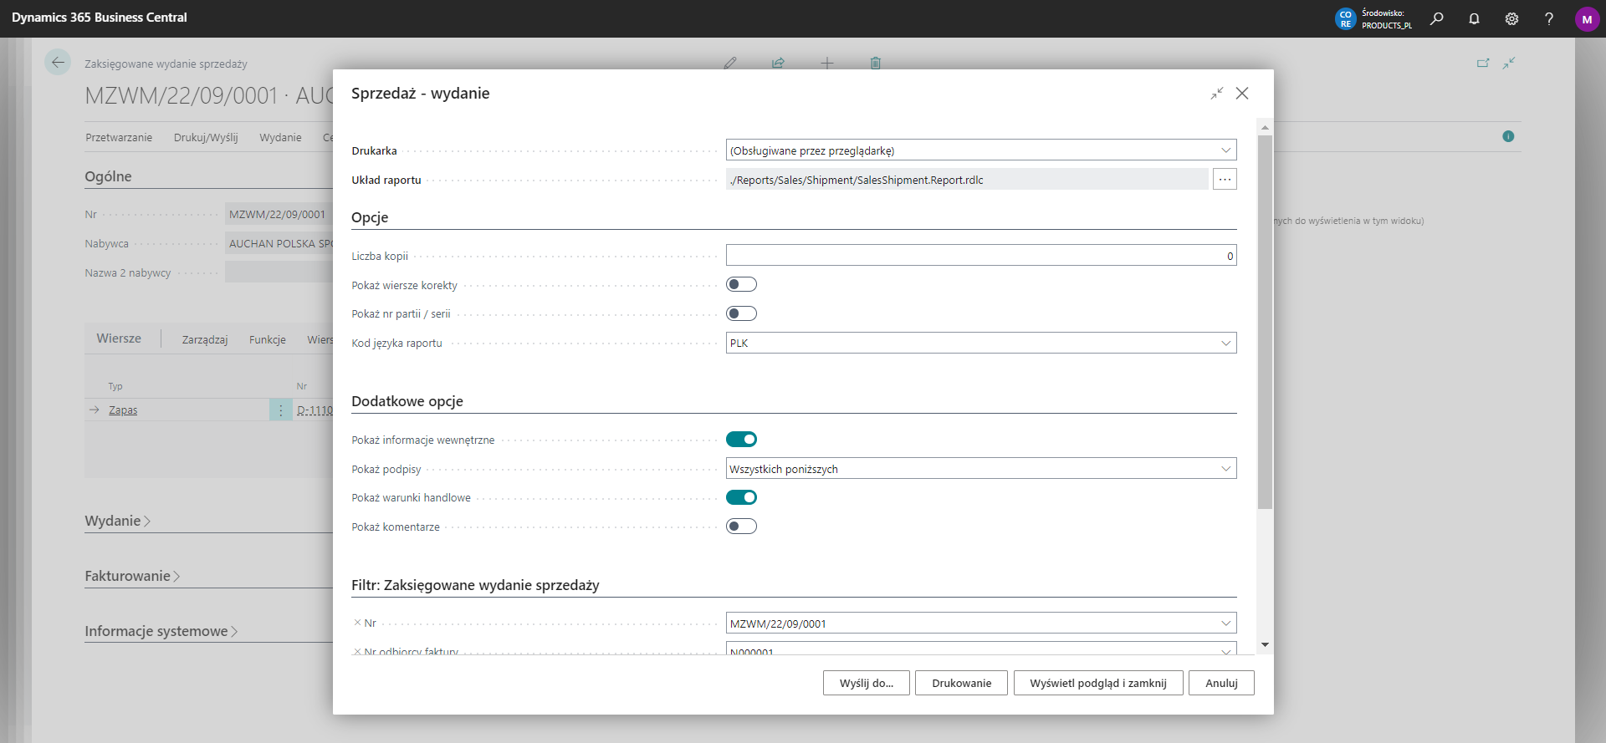The height and width of the screenshot is (743, 1606).
Task: Toggle Pokaż wiersze korekty switch
Action: (741, 285)
